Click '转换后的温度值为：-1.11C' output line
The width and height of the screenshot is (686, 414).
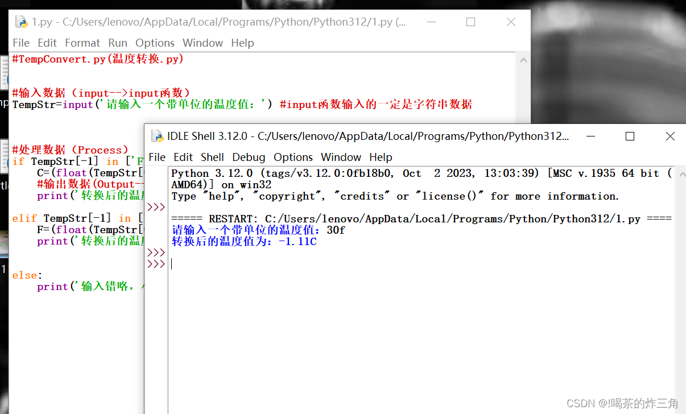pos(244,242)
